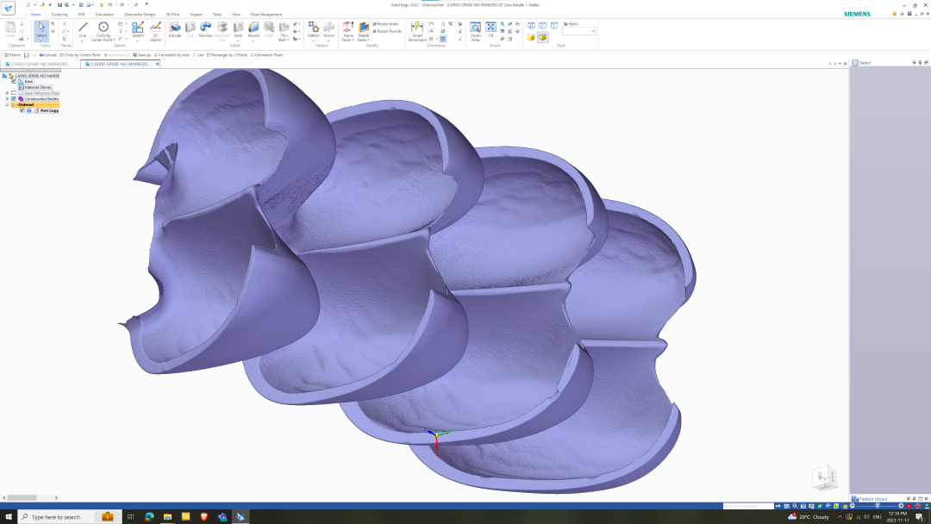Enable the Base Reference Planes checkbox
The image size is (931, 524).
tap(14, 93)
